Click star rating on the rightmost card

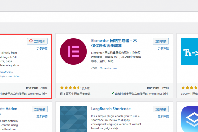click(189, 88)
